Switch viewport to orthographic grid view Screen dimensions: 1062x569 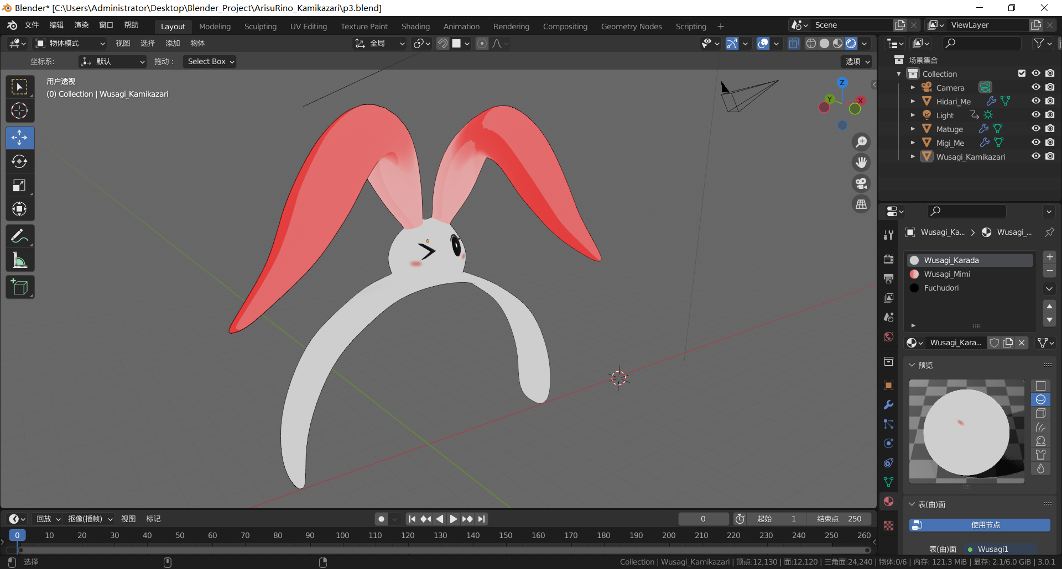tap(861, 204)
